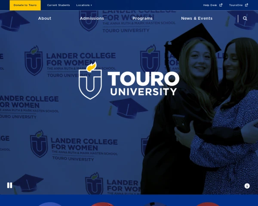Open the About menu
258x206 pixels.
pyautogui.click(x=45, y=18)
